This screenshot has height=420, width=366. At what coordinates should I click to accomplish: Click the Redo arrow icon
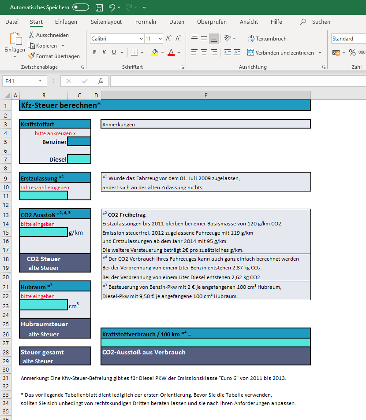pos(128,7)
